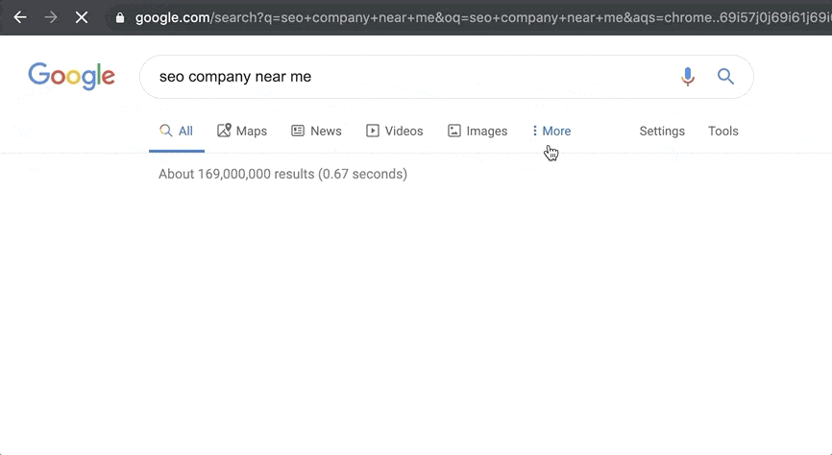This screenshot has height=455, width=832.
Task: Open the Settings menu under the search bar
Action: (x=662, y=131)
